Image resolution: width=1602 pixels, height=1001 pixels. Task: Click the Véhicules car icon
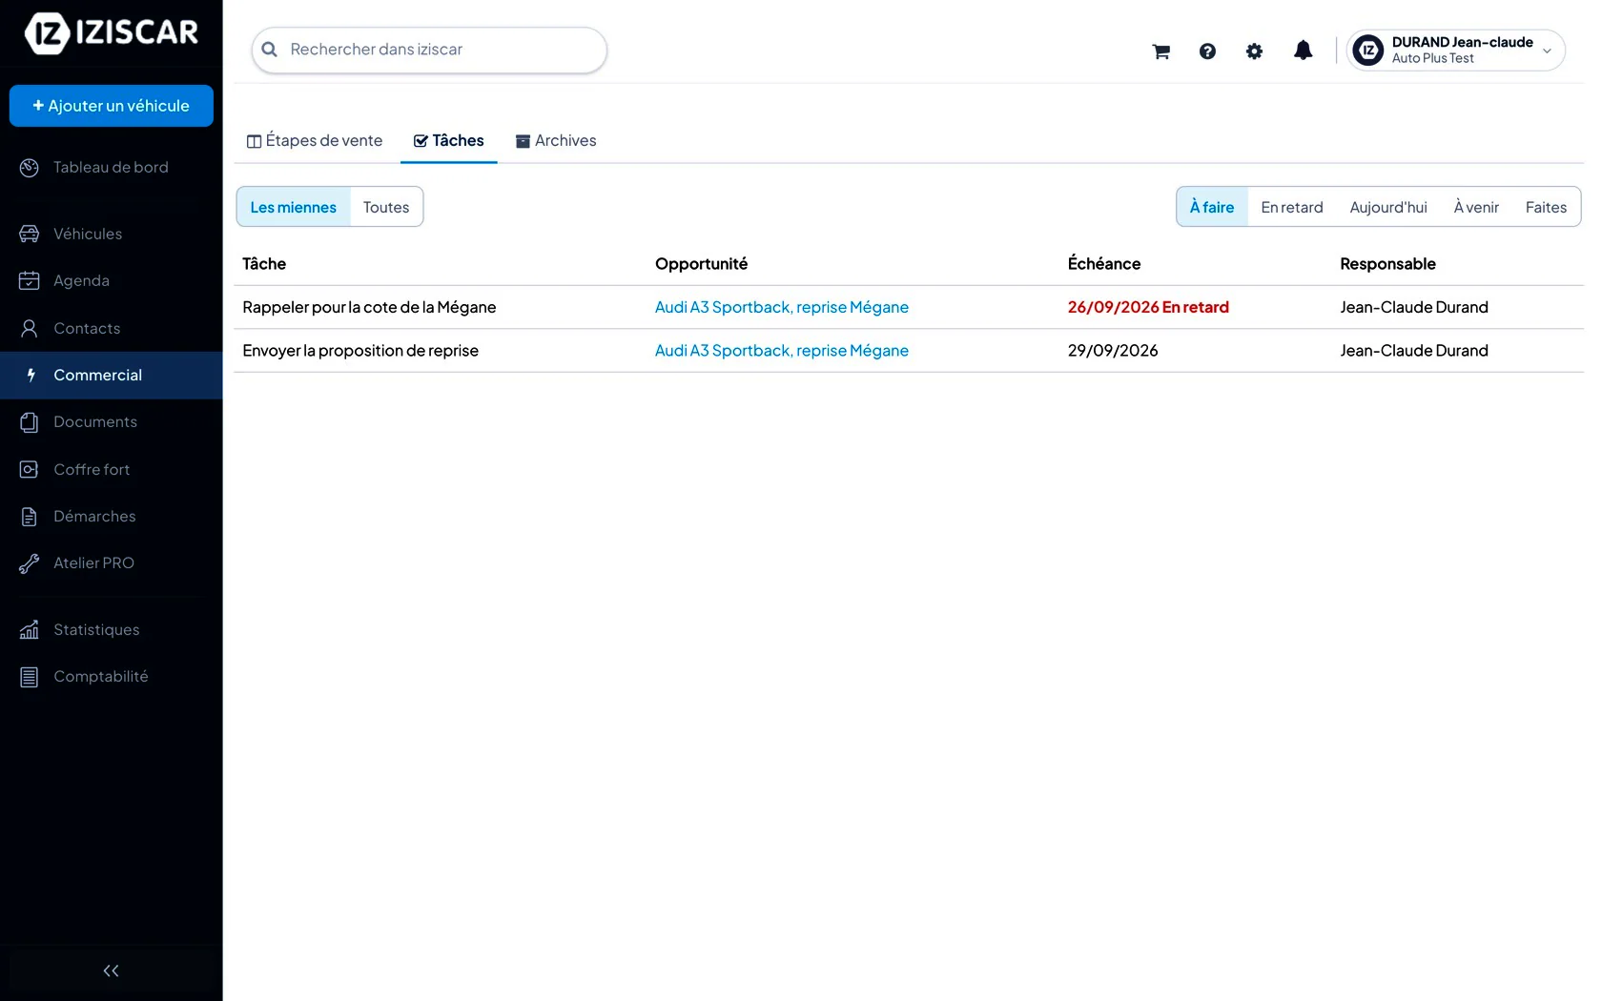[30, 234]
